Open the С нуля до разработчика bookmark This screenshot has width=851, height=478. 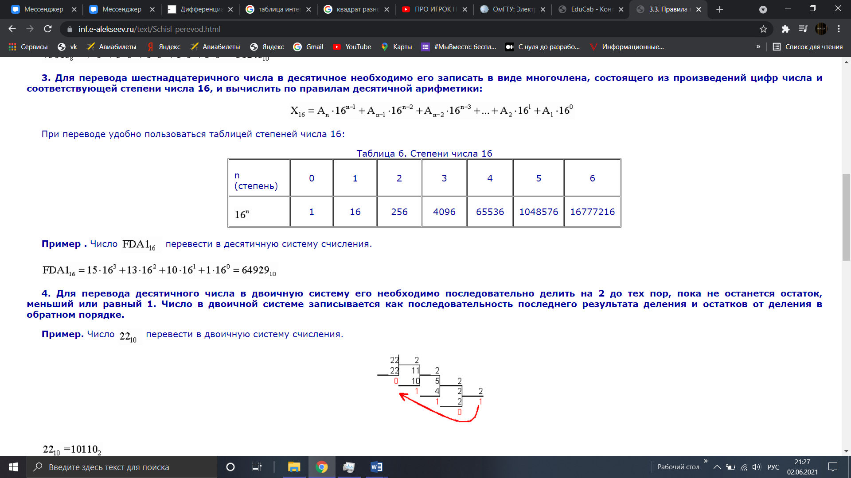tap(543, 46)
